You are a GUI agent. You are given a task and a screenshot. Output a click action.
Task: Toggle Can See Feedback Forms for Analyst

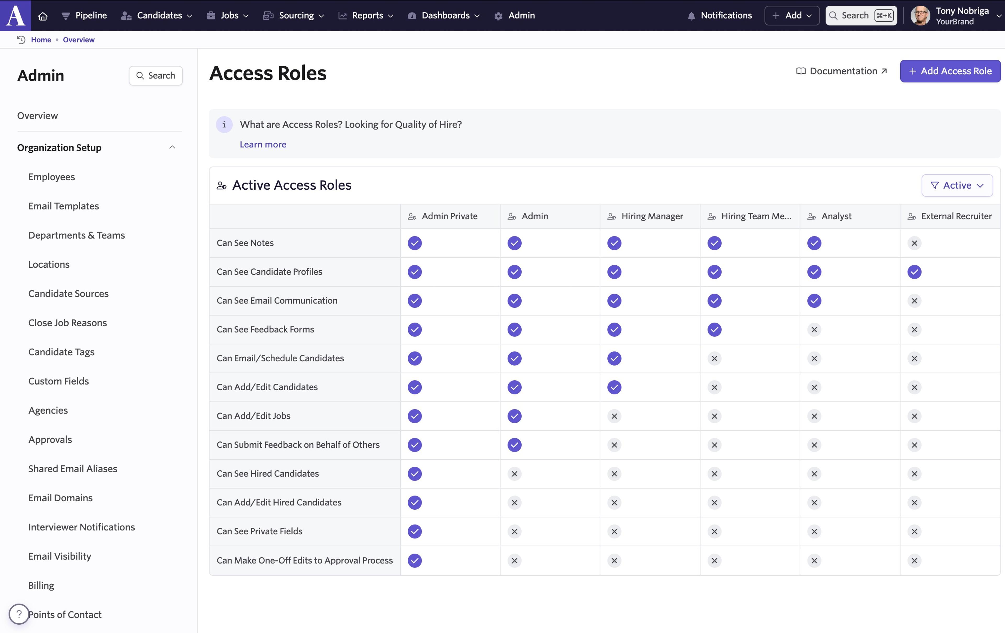(x=814, y=329)
